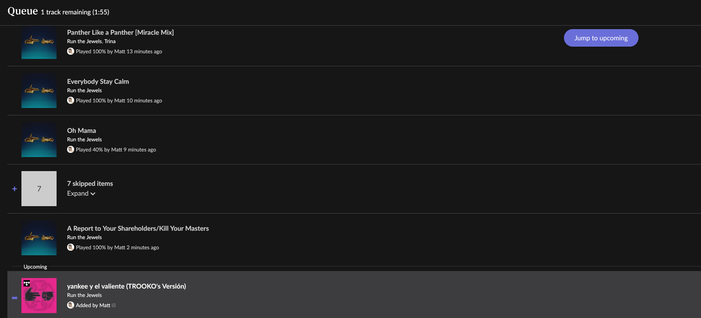Open the gray '7' skipped items tile

point(39,189)
